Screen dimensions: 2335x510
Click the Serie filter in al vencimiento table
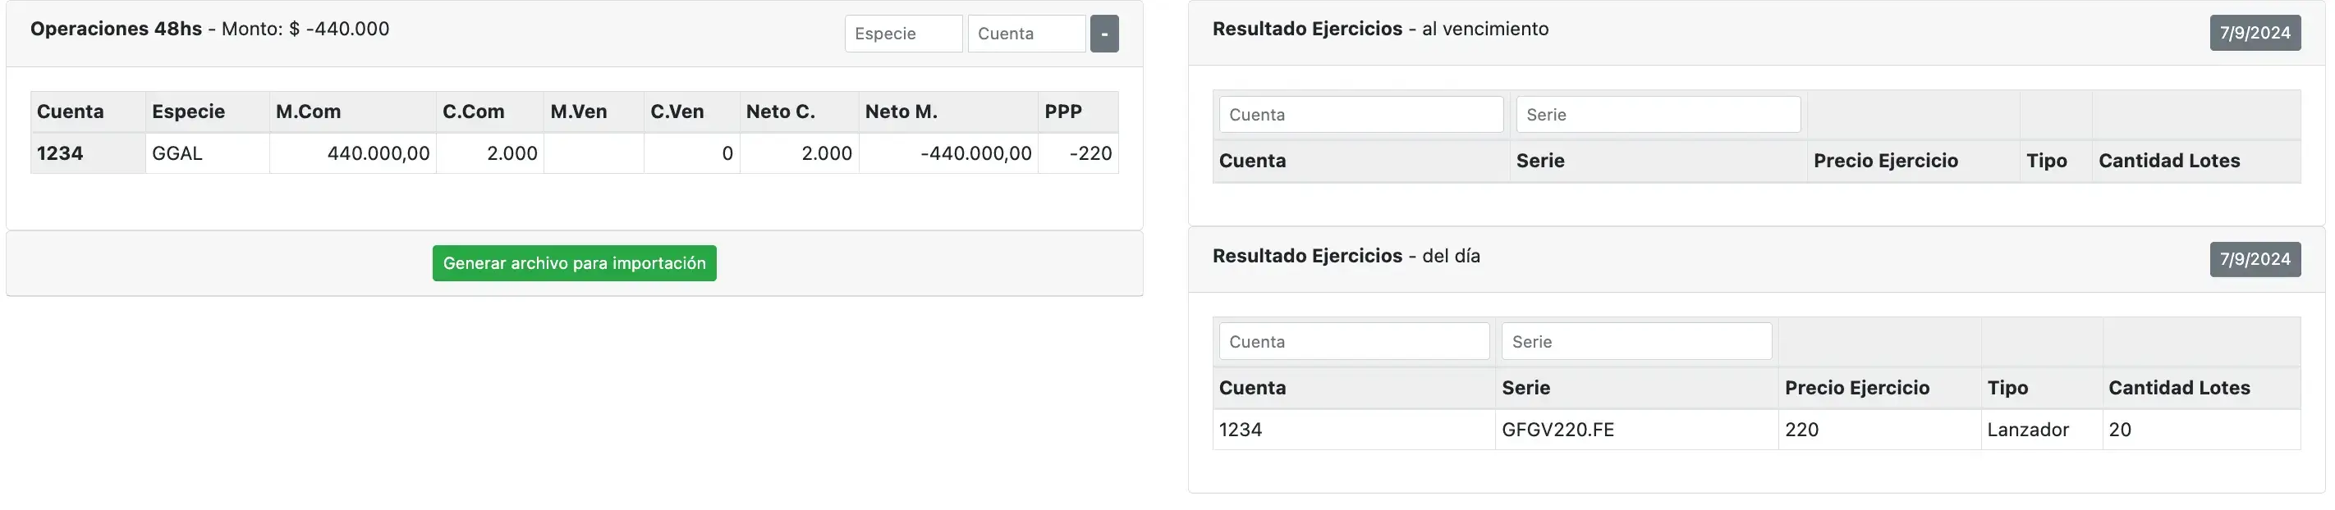tap(1658, 114)
